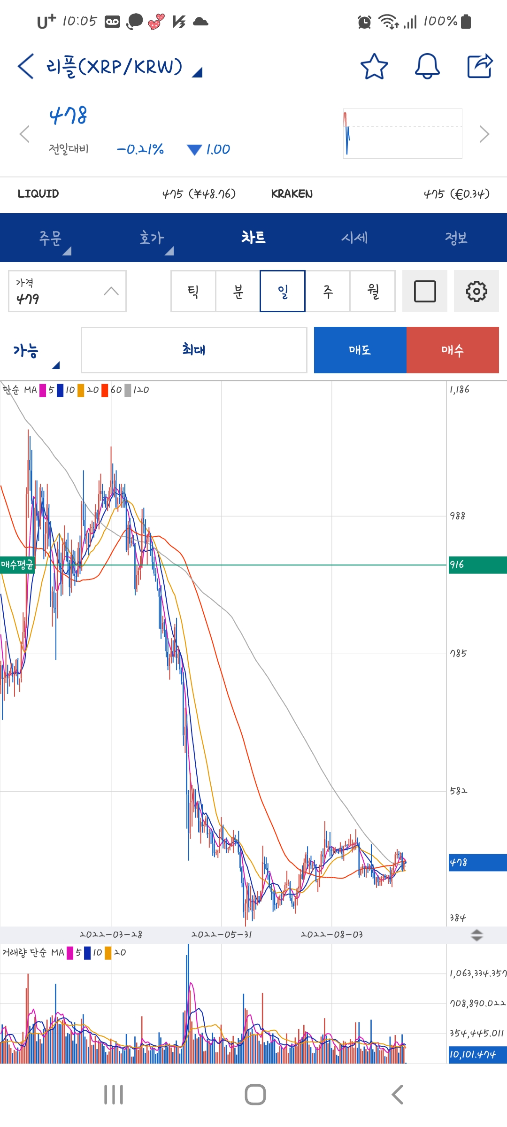The image size is (507, 1127).
Task: Go to previous coin with left chevron
Action: coord(24,134)
